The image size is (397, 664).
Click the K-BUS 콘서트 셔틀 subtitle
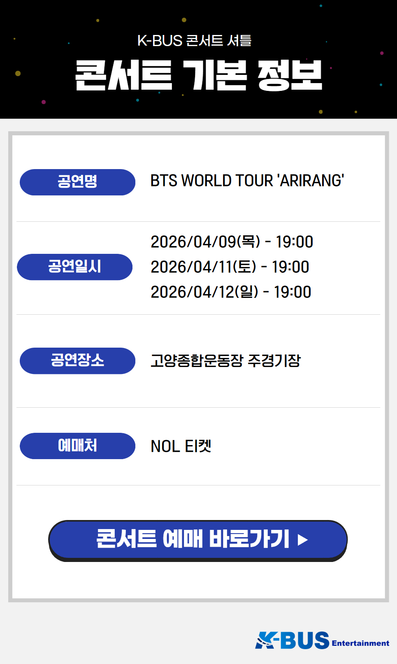pos(194,41)
